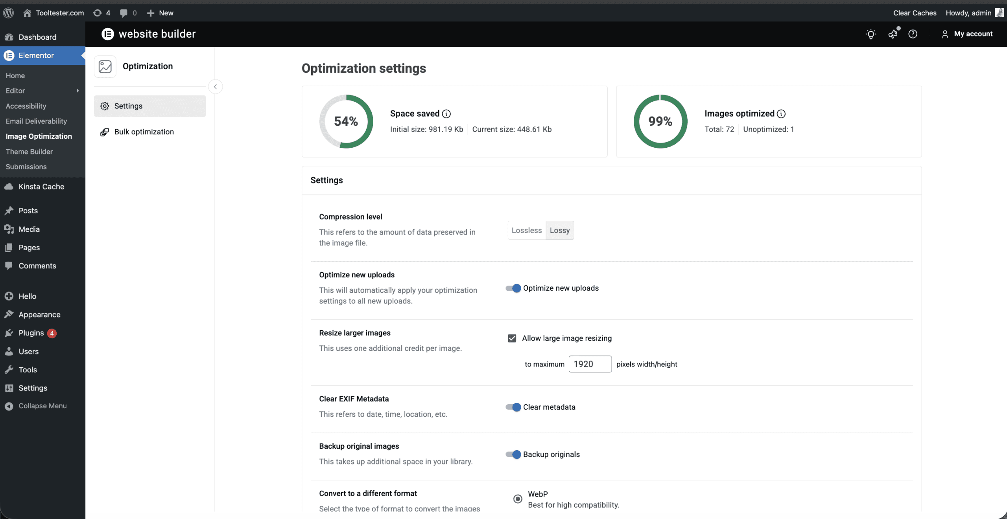
Task: Click the lightbulb tips icon in header
Action: click(x=871, y=34)
